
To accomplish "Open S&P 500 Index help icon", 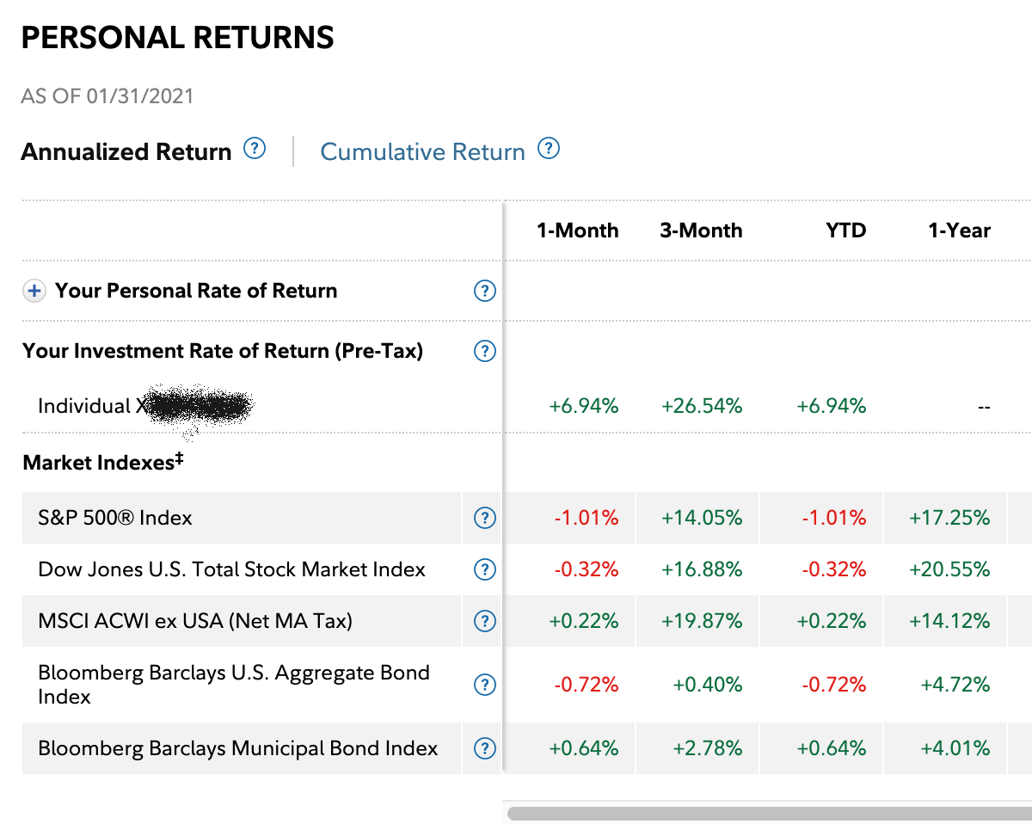I will tap(485, 518).
